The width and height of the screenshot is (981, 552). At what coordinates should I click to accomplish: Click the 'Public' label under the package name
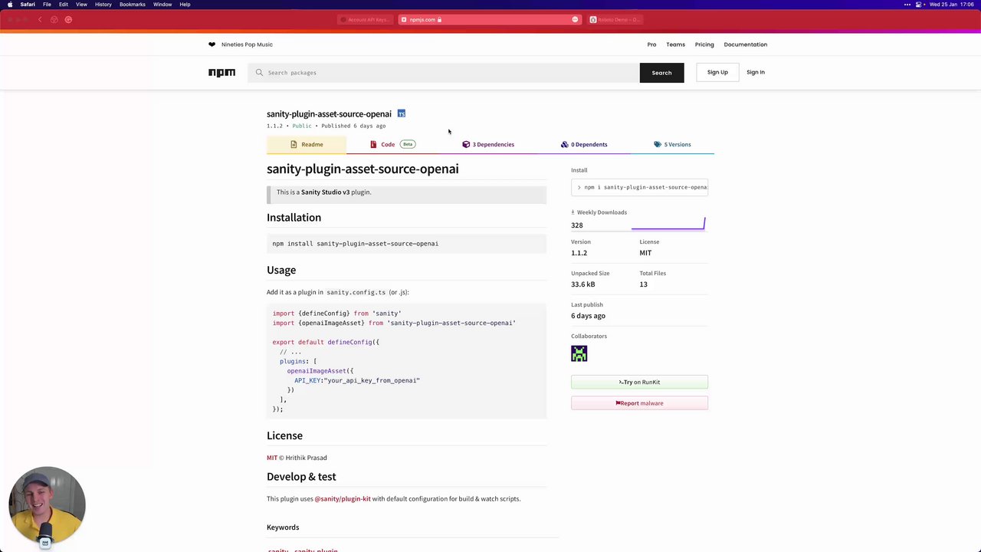coord(302,126)
